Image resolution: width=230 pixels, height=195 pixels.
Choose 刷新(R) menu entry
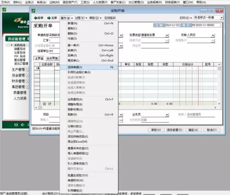(89, 115)
